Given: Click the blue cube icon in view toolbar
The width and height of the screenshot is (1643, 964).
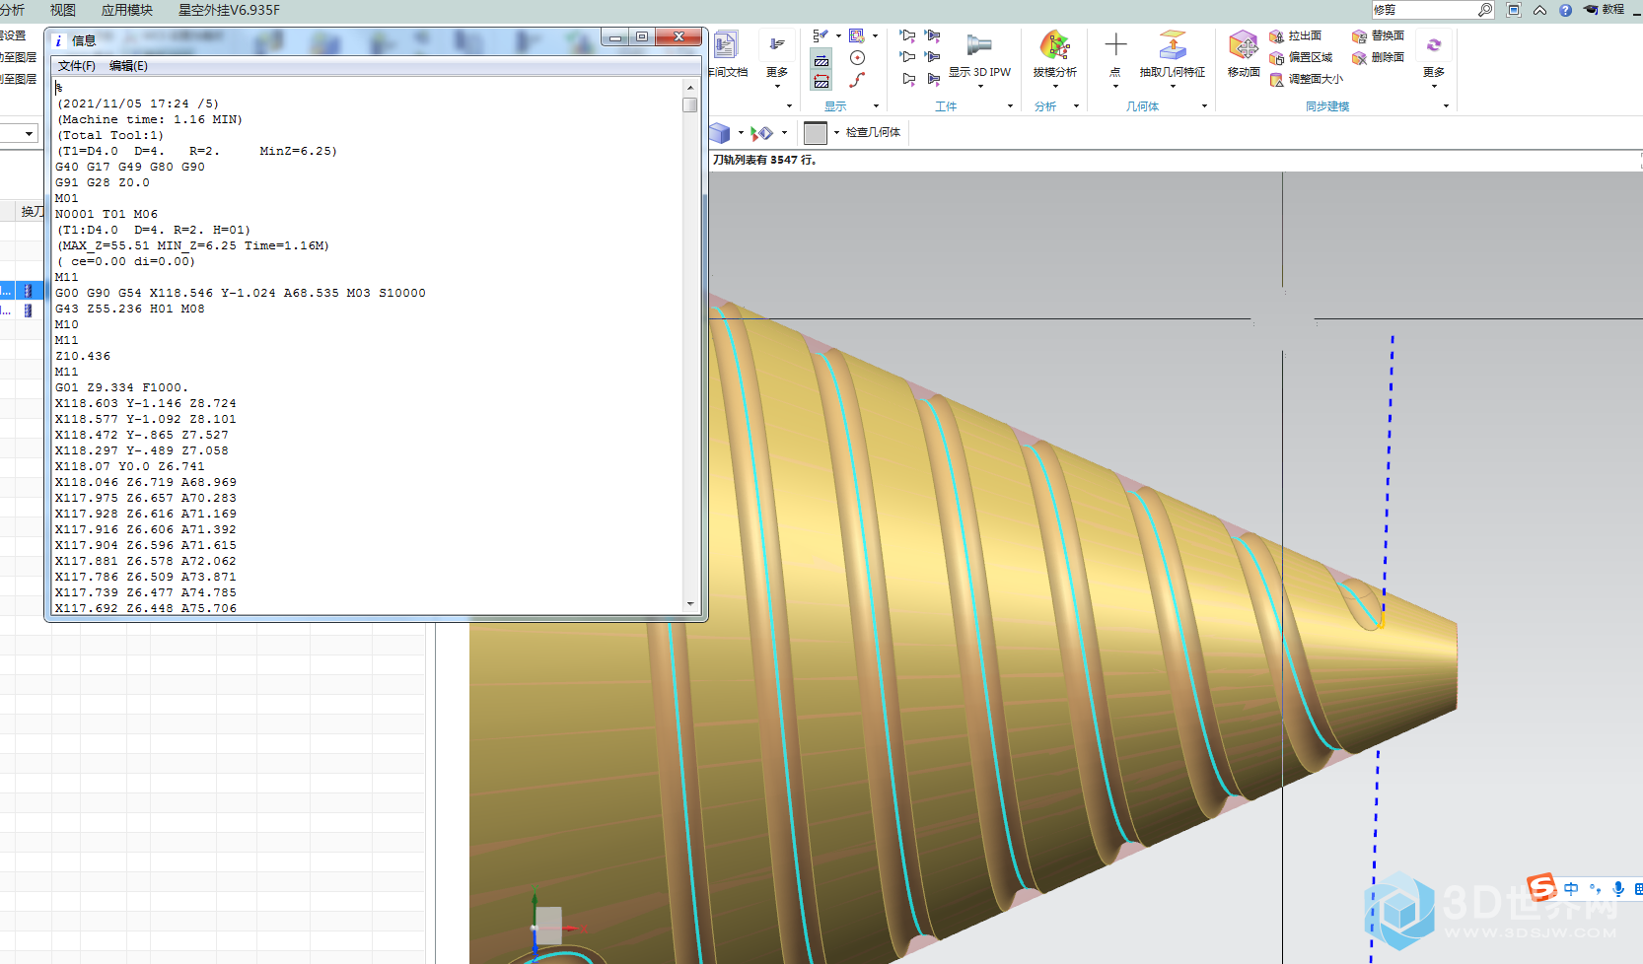Looking at the screenshot, I should click(720, 132).
